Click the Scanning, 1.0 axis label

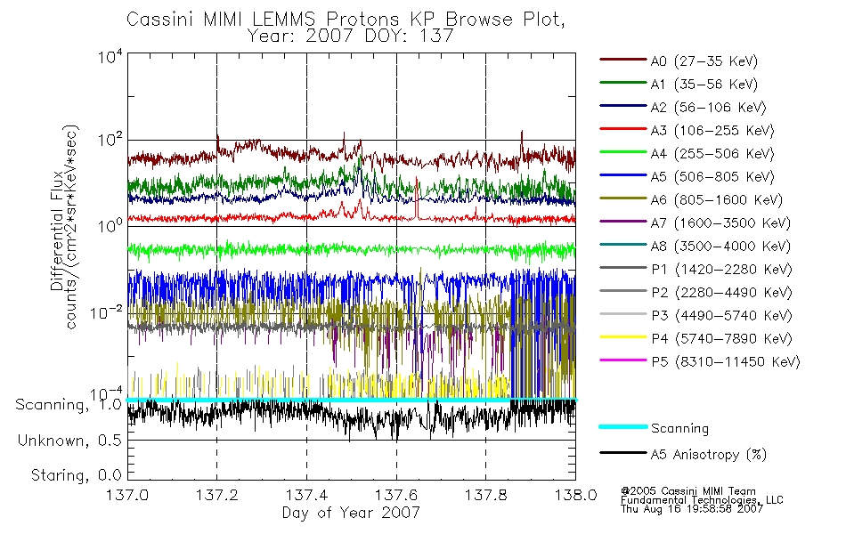pos(69,405)
